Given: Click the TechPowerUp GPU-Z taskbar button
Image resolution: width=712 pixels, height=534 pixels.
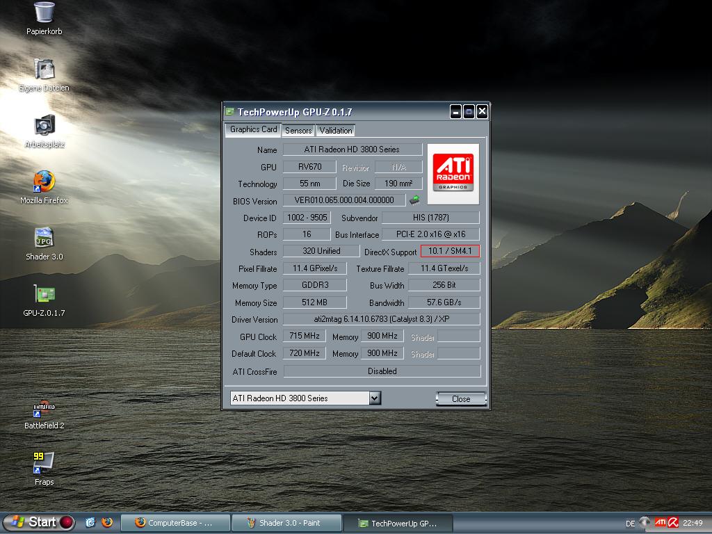Looking at the screenshot, I should pos(398,523).
